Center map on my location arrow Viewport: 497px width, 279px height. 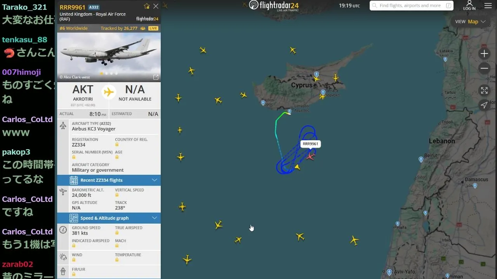[484, 105]
